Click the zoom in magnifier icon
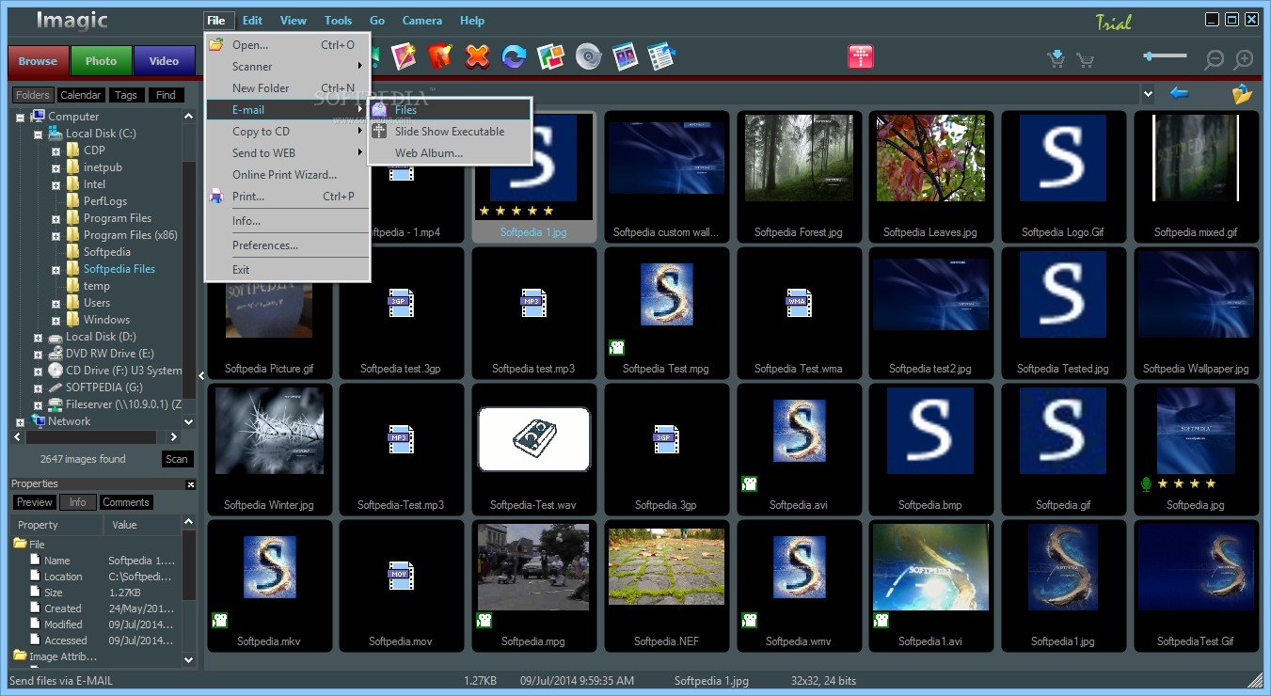The height and width of the screenshot is (696, 1271). coord(1244,59)
